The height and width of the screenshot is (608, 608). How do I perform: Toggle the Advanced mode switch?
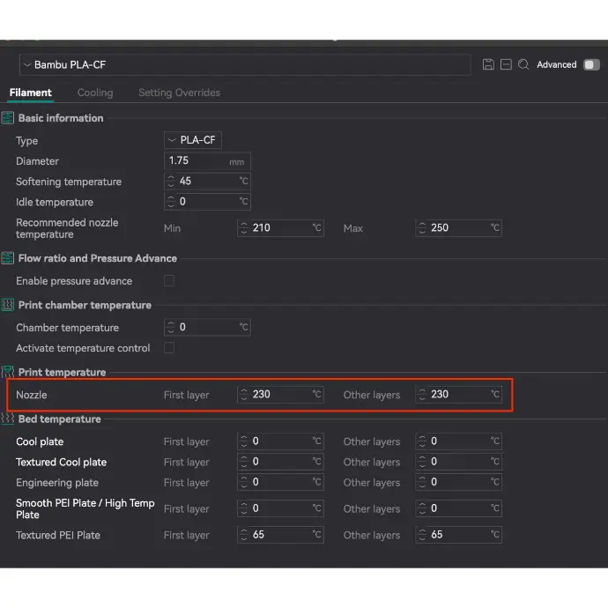[591, 64]
